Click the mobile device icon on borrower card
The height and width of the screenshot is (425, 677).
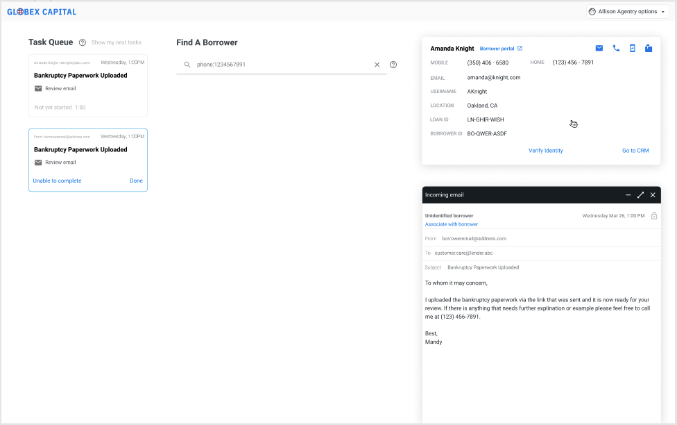[632, 49]
